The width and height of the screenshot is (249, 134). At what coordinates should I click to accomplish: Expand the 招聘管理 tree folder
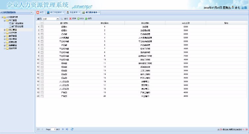pos(5,42)
